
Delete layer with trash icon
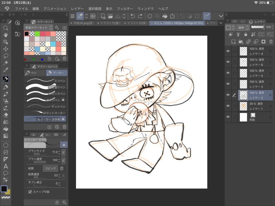[271, 42]
